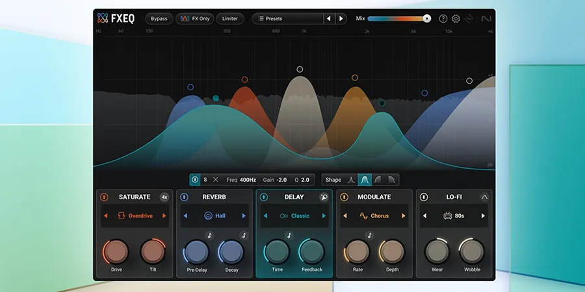Select next Delay type after Classic
The image size is (585, 292).
(324, 215)
